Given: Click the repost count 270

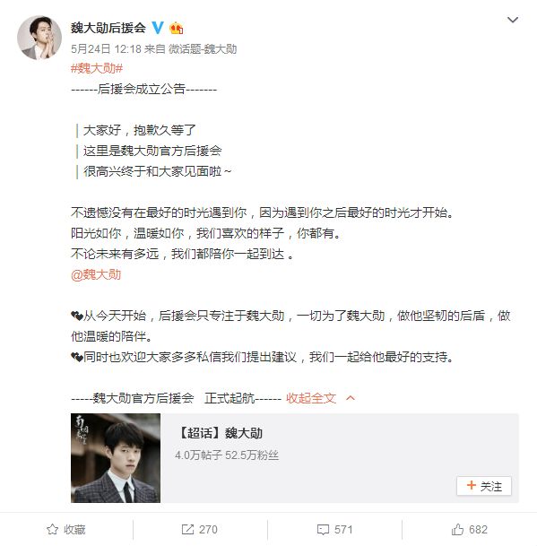Looking at the screenshot, I should pyautogui.click(x=208, y=530).
